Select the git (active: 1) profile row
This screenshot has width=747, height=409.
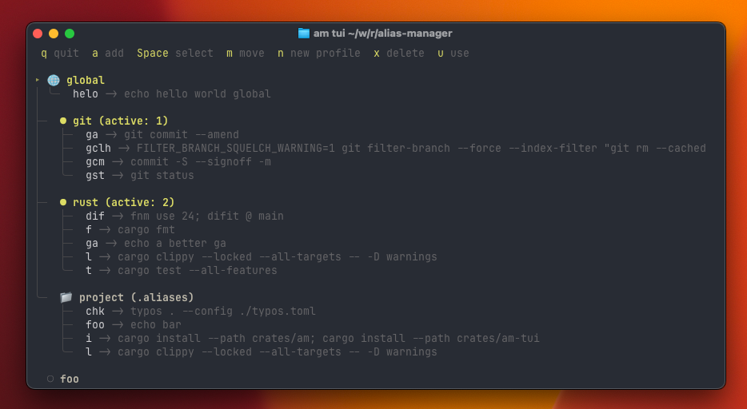click(x=120, y=121)
